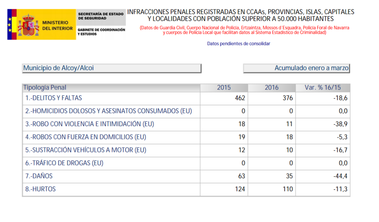Select the 6.-TRÁFICO DE DROGAS row label

pos(64,163)
